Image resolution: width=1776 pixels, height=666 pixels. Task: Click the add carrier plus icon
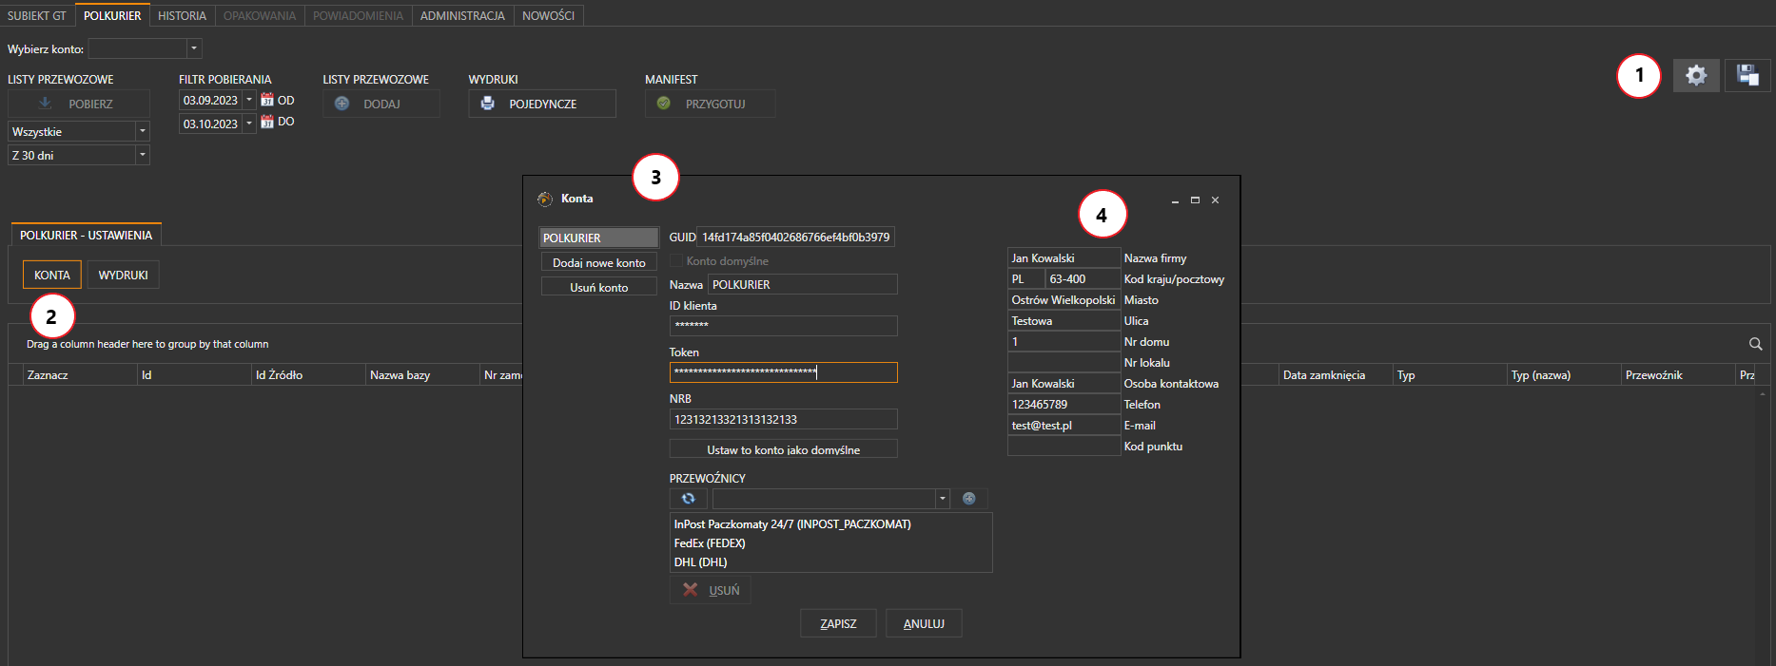(968, 499)
